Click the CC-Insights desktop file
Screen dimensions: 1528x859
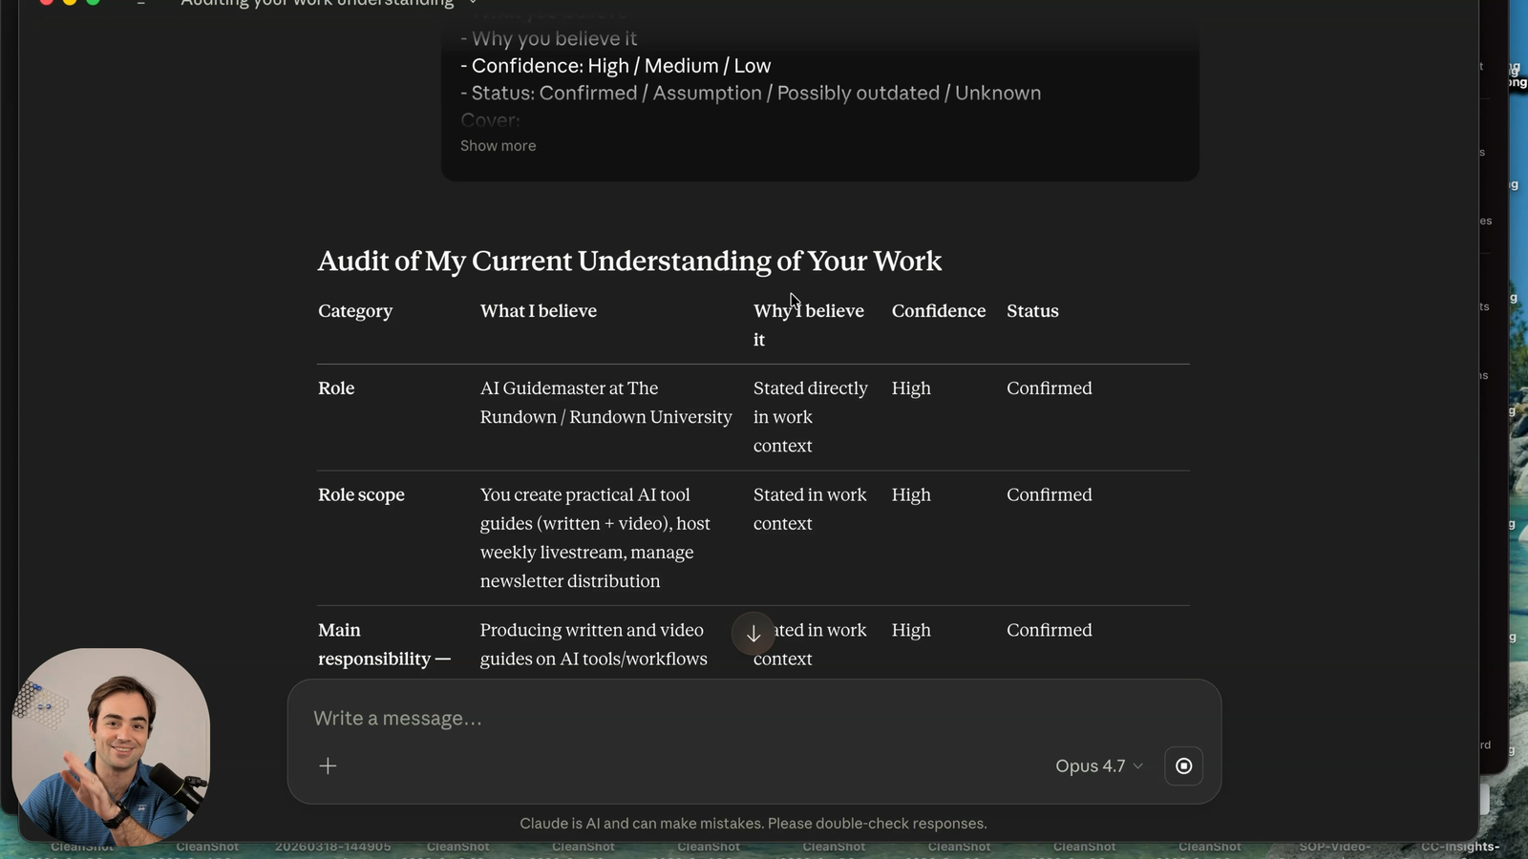[1460, 847]
